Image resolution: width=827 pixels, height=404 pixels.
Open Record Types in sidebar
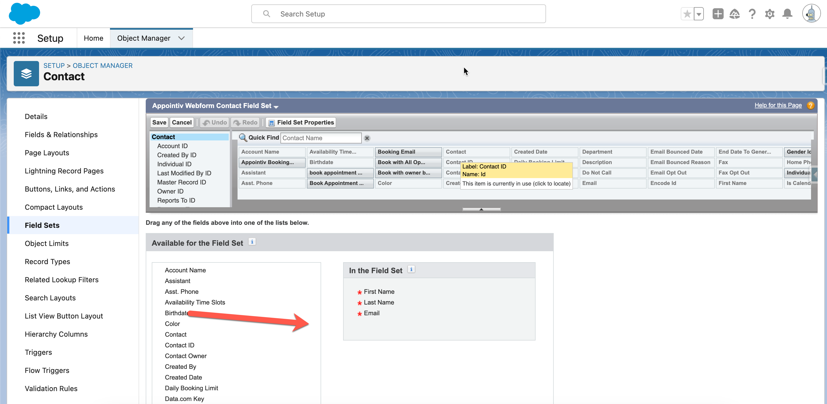(x=47, y=262)
